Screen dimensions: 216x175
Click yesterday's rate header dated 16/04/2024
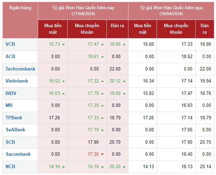click(171, 10)
